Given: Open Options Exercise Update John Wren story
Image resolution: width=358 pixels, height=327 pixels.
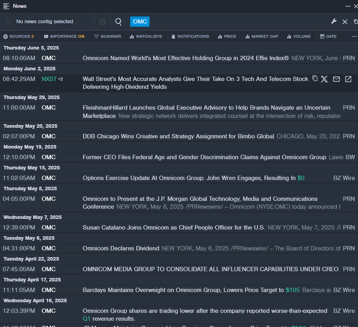Looking at the screenshot, I should point(194,178).
